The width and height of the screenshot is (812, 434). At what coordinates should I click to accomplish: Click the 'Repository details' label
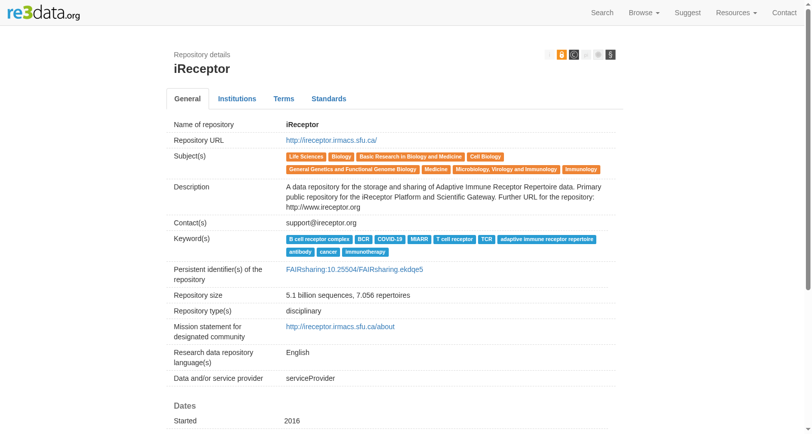202,55
